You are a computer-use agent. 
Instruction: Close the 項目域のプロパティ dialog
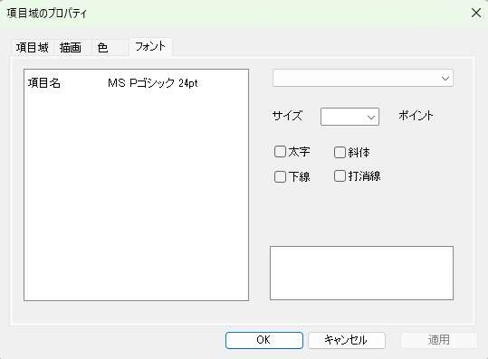click(x=476, y=13)
